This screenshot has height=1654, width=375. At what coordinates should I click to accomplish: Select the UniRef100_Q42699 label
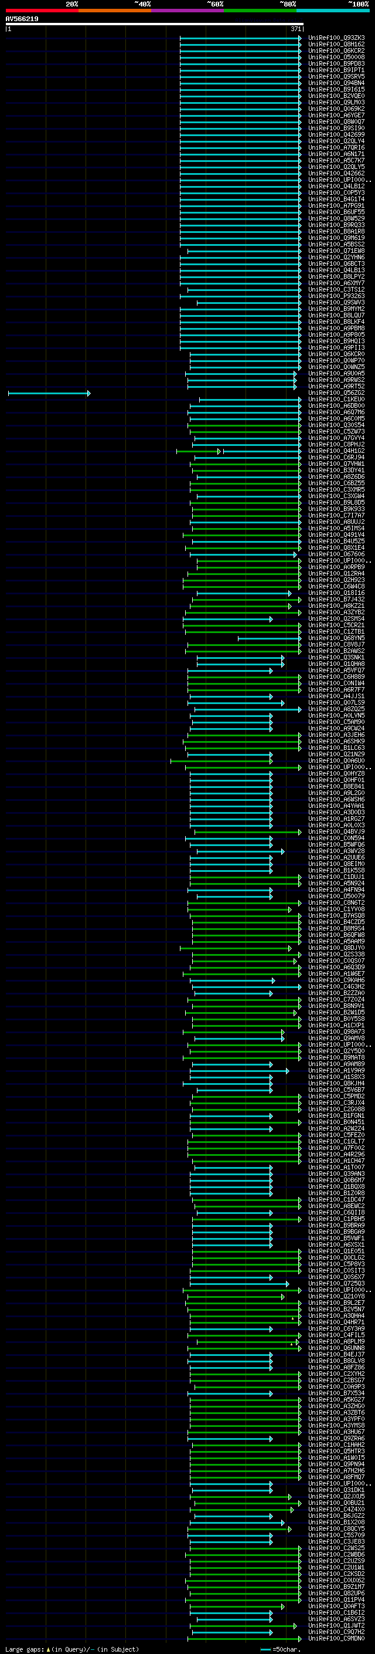pyautogui.click(x=336, y=135)
